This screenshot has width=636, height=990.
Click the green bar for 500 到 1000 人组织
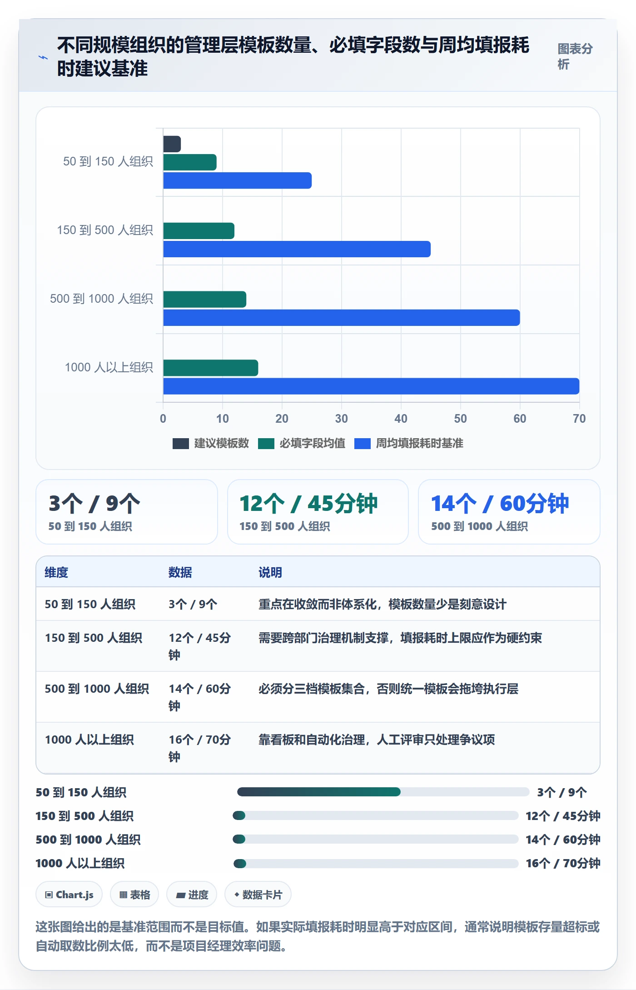coord(205,300)
